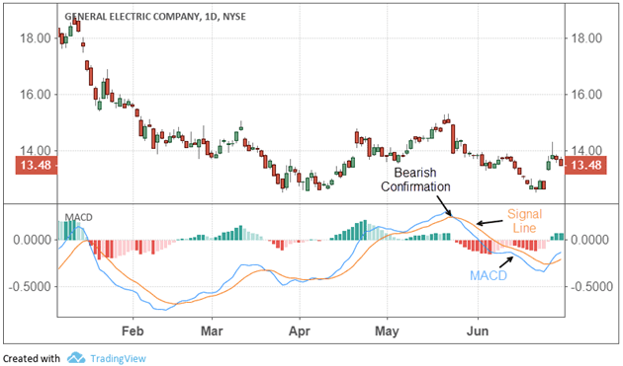
Task: Click the May label on time axis
Action: point(387,331)
